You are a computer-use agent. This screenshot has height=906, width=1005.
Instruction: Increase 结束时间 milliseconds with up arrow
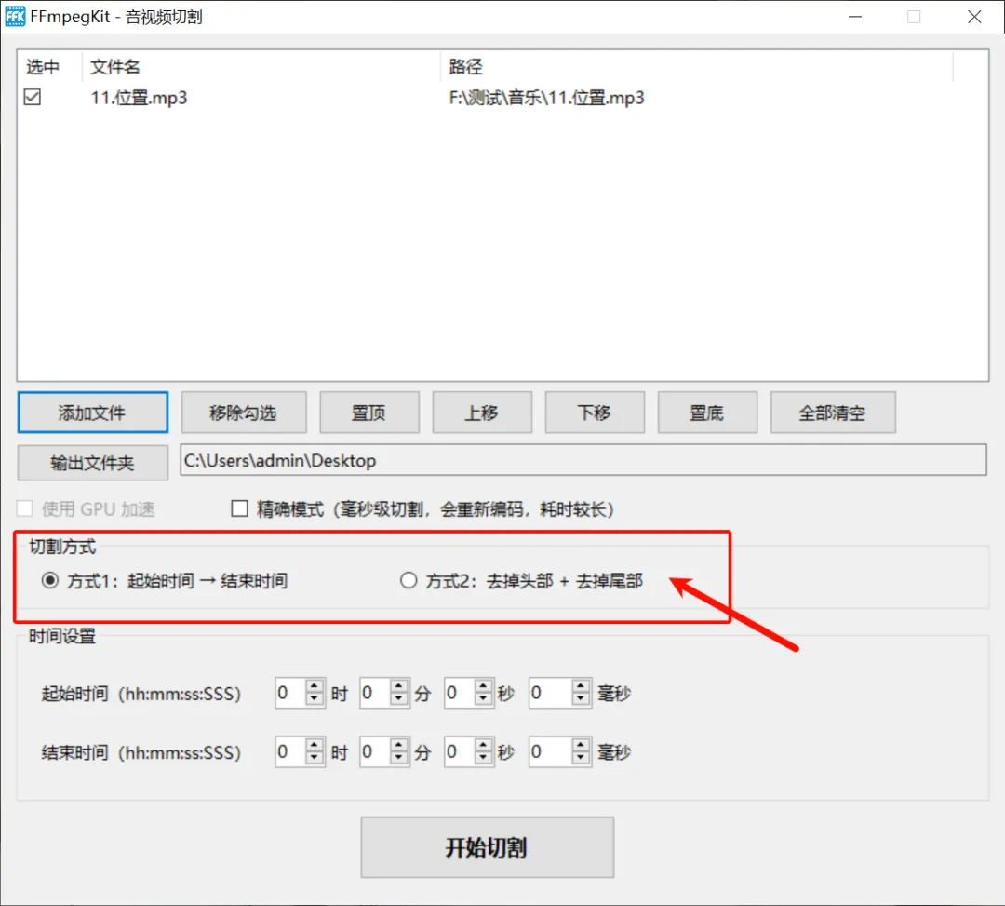point(581,745)
